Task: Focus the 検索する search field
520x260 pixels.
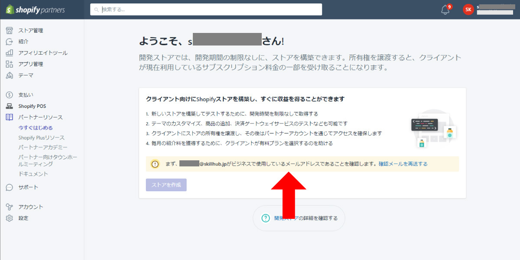Action: (x=206, y=10)
